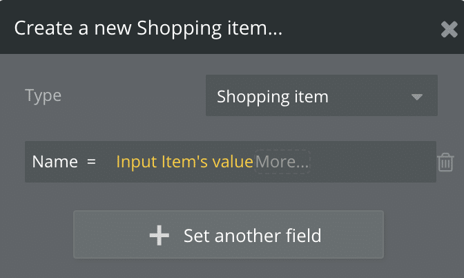Delete the Name field using trash icon
The height and width of the screenshot is (278, 464).
tap(445, 163)
